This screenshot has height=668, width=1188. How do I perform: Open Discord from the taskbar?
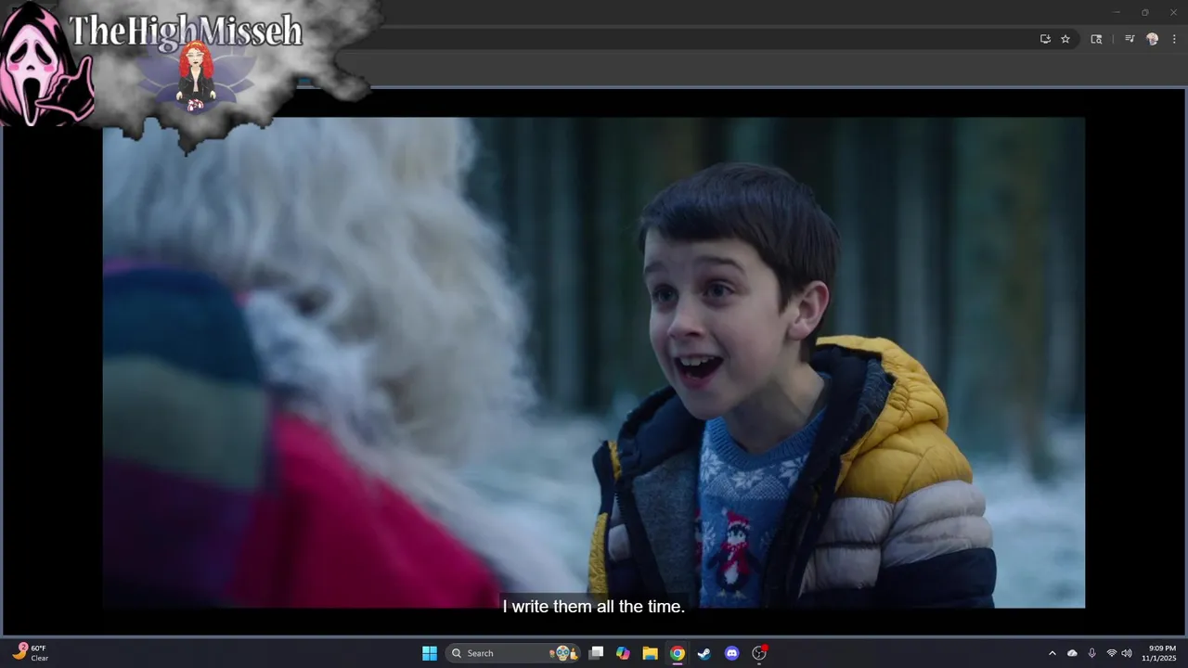point(731,653)
